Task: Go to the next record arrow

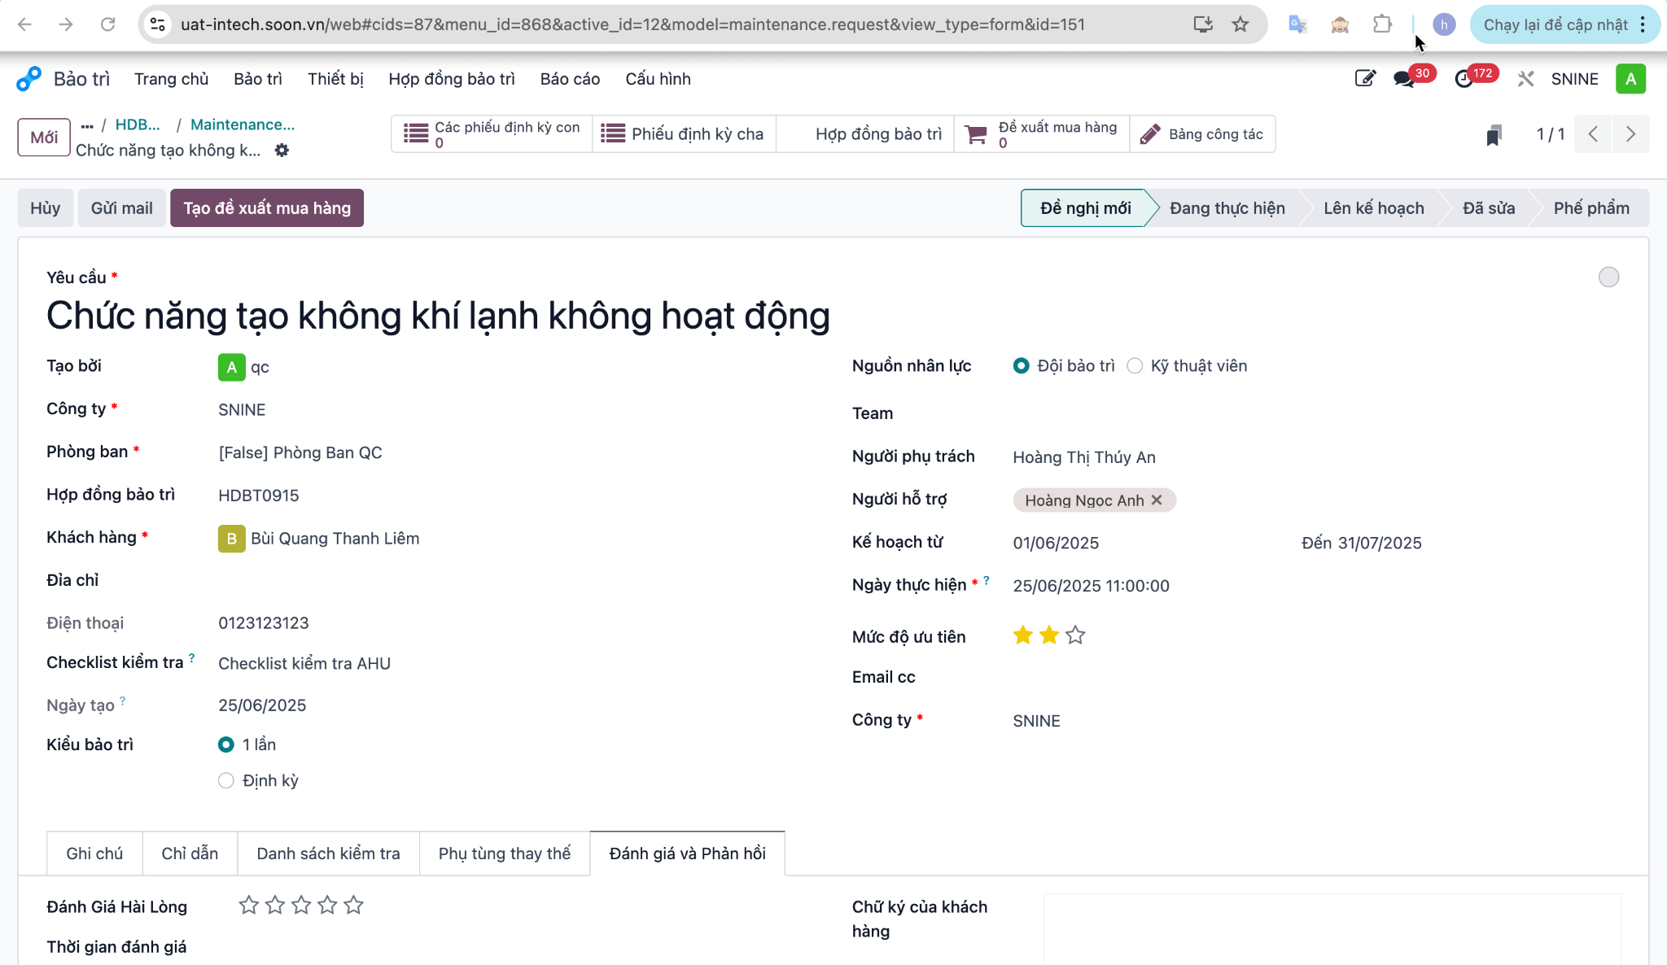Action: 1630,134
